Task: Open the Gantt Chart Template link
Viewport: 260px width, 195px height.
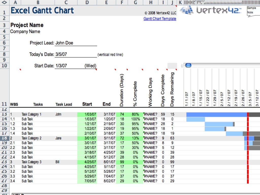Action: (160, 19)
